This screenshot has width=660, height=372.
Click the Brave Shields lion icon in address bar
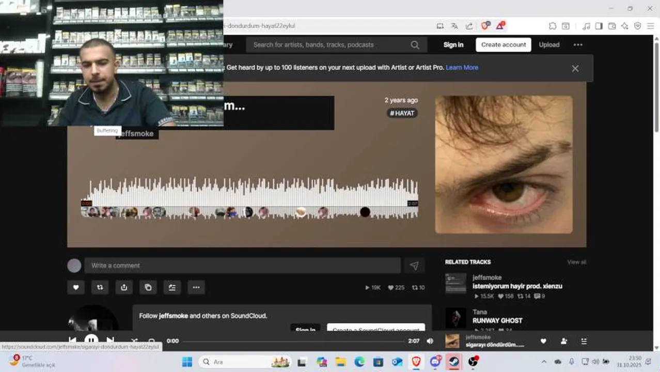pos(485,25)
